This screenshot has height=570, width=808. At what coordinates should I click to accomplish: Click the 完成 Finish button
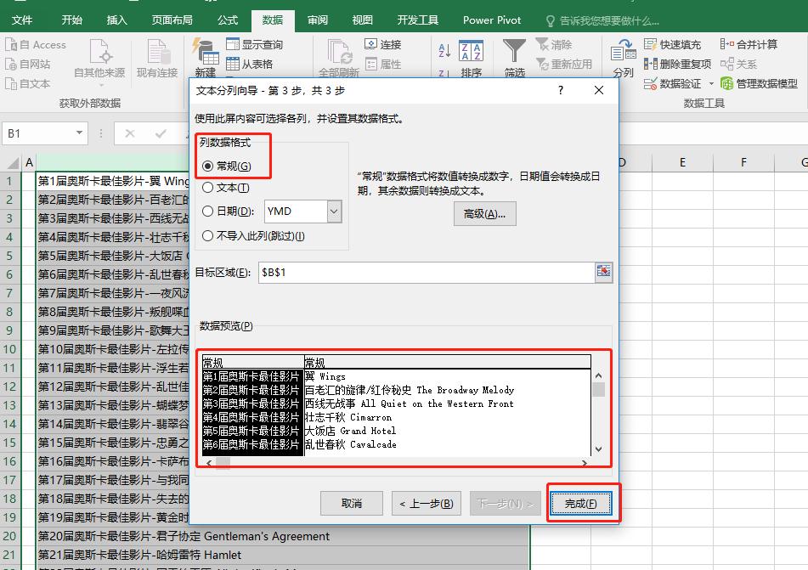click(582, 503)
